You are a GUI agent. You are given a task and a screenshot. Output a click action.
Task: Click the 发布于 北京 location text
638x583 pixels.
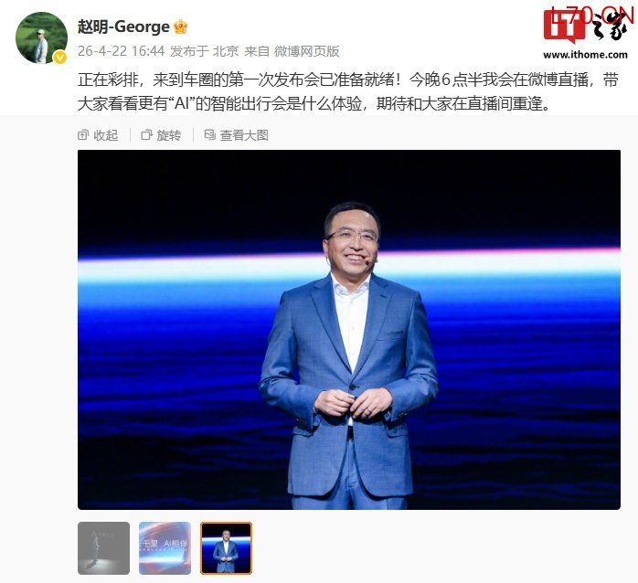204,51
